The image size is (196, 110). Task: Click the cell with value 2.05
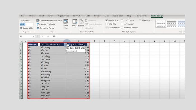point(78,95)
